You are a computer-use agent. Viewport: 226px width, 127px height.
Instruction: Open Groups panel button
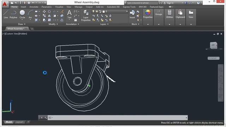tap(159, 13)
